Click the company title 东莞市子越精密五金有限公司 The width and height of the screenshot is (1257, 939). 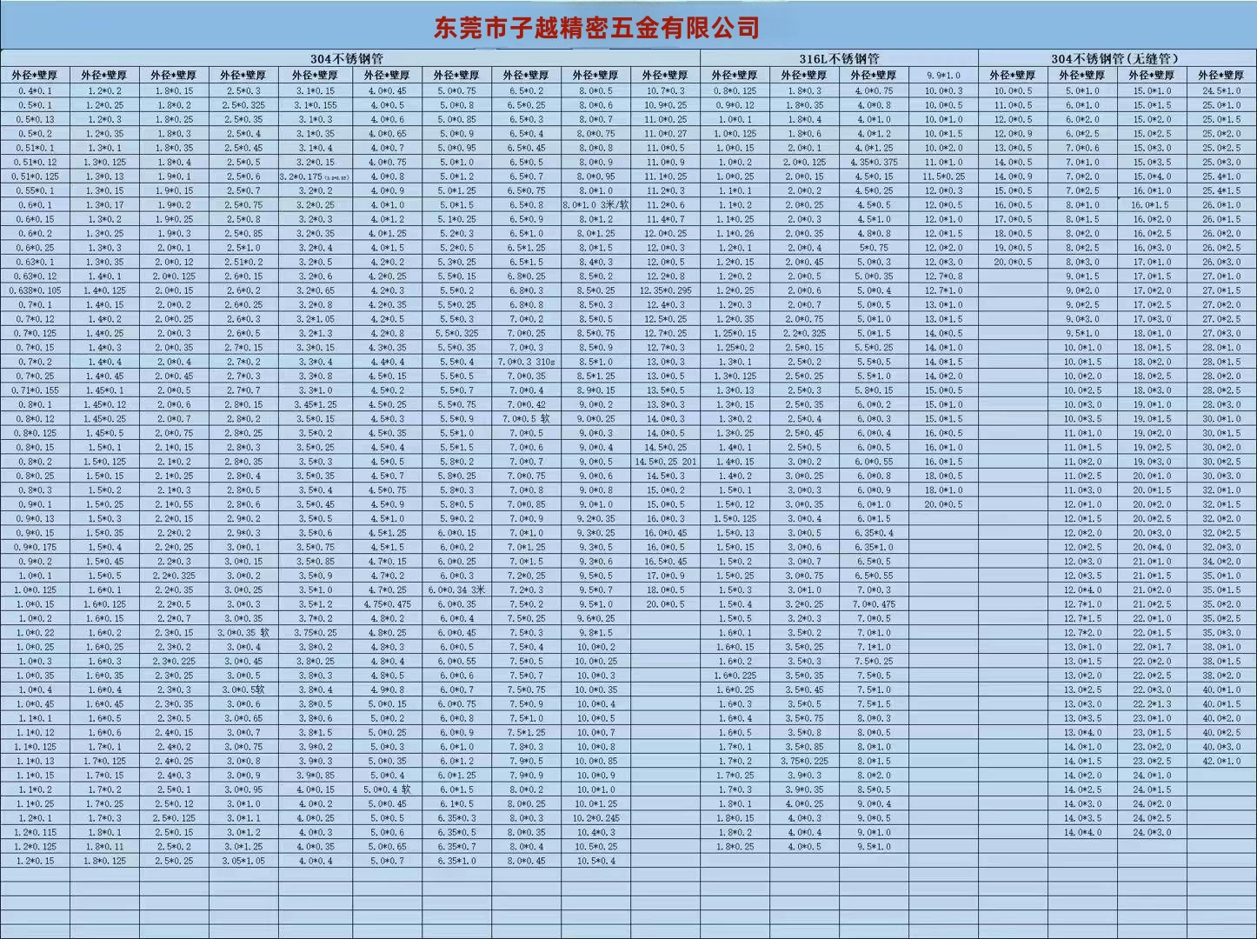pos(597,28)
